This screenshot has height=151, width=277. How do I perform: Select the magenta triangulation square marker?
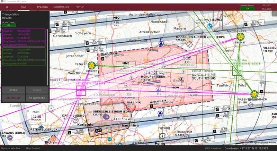tap(81, 91)
